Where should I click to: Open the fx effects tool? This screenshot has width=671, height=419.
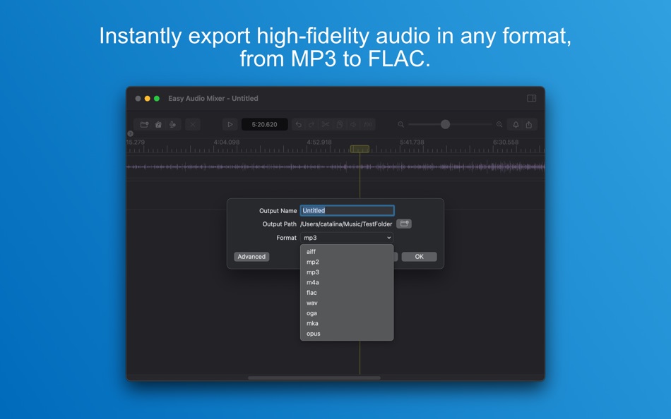pos(367,124)
